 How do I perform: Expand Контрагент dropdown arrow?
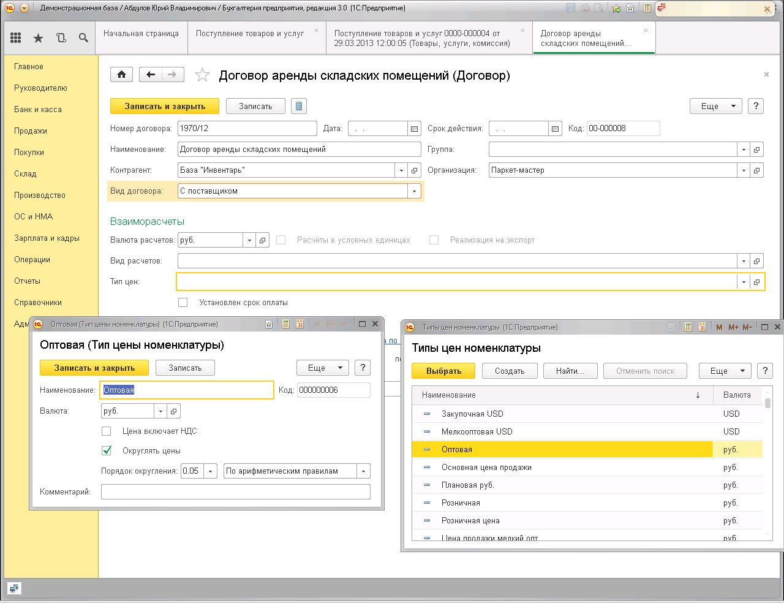tap(402, 170)
